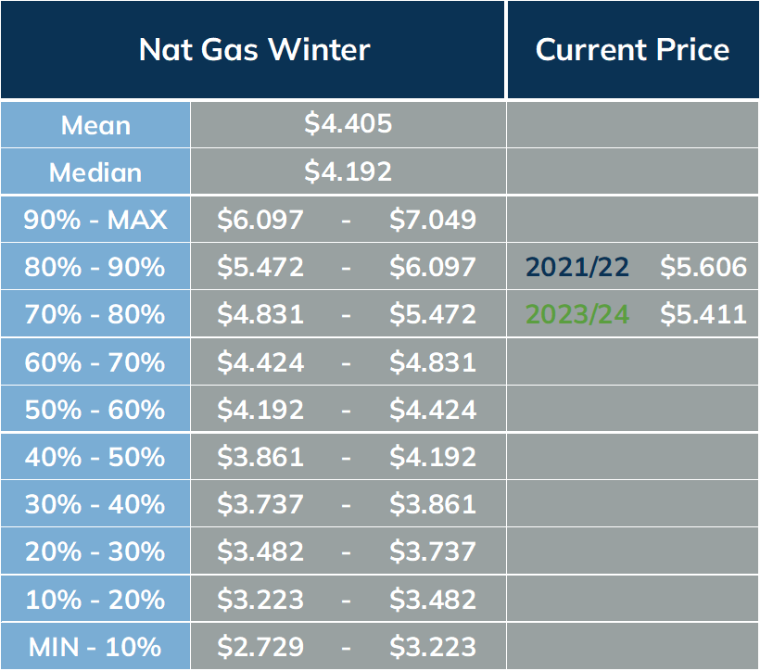Click the $5.606 current price value
Viewport: 760px width, 671px height.
point(703,267)
